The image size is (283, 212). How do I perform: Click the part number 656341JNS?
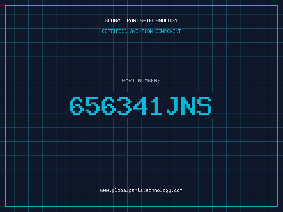click(140, 106)
